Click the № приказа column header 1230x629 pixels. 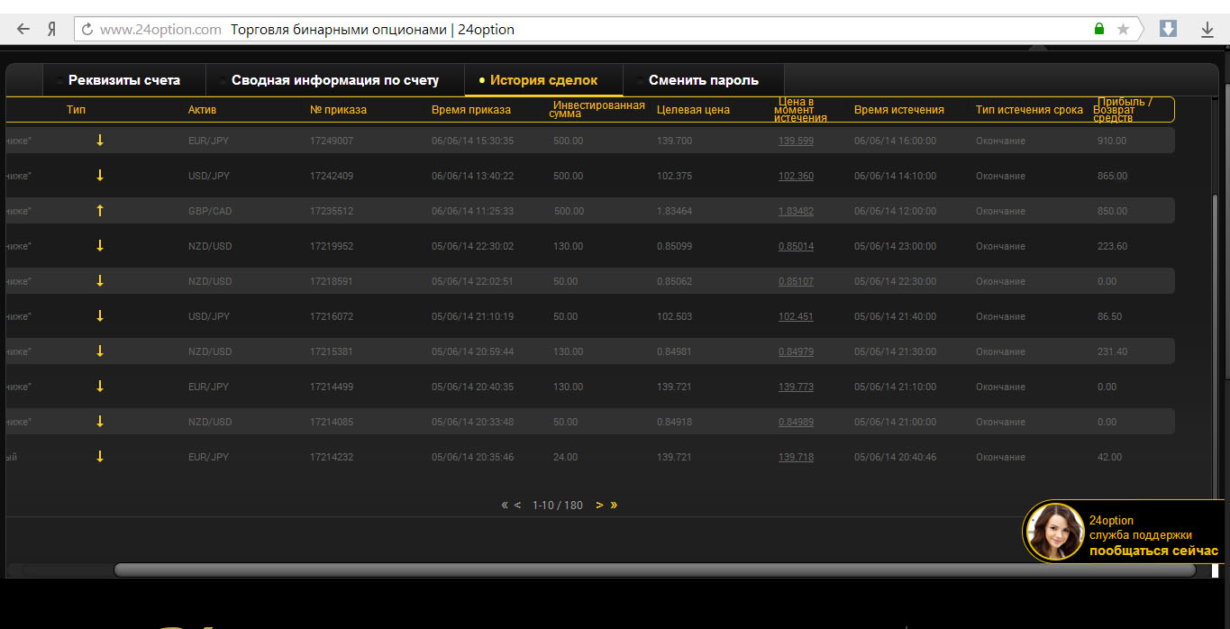[338, 110]
